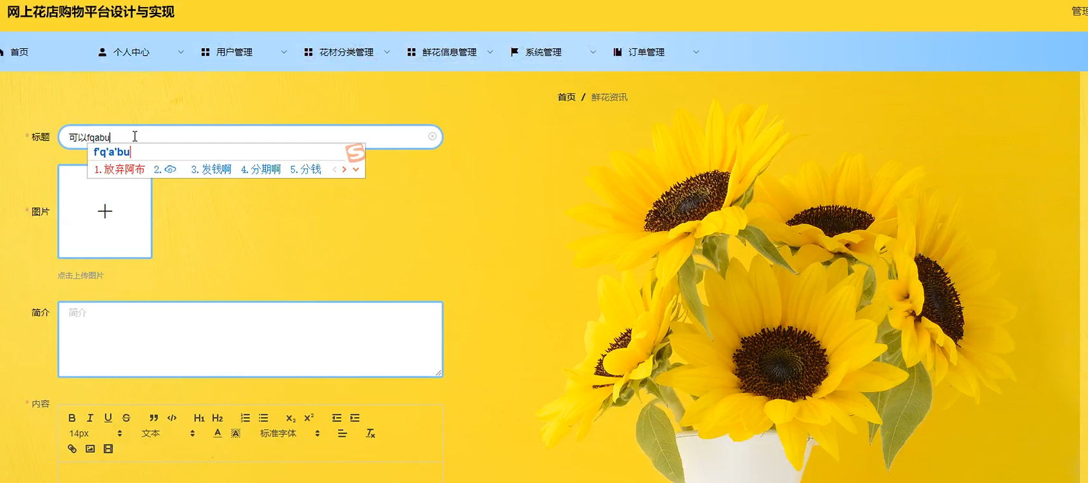Expand the chevron next to 个人中心
The width and height of the screenshot is (1088, 483).
click(181, 52)
